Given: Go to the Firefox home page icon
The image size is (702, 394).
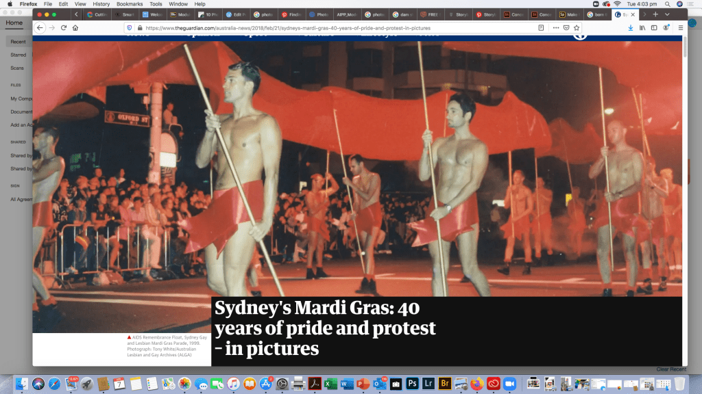Looking at the screenshot, I should [75, 27].
